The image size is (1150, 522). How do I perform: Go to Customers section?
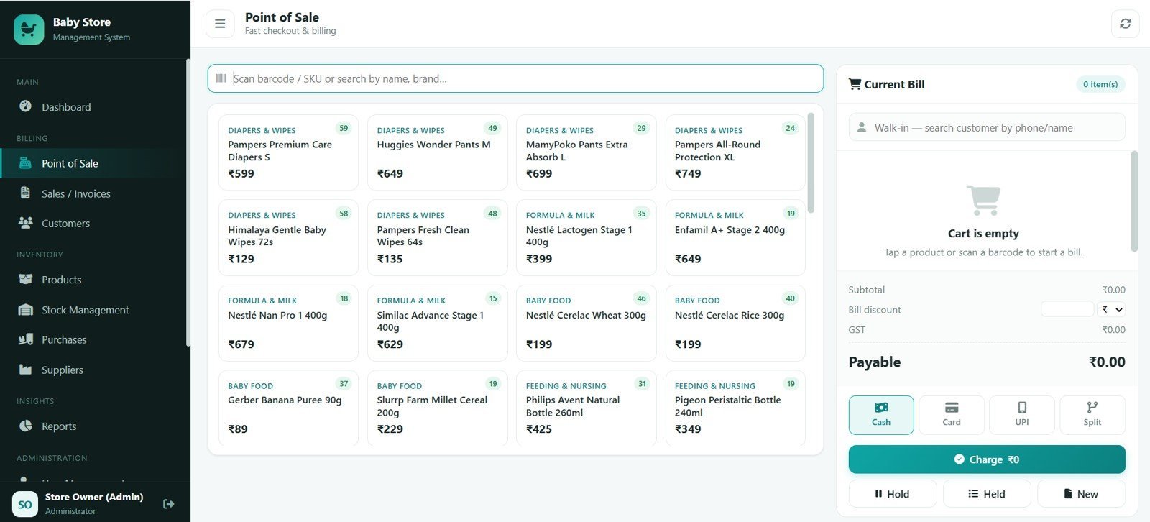(x=93, y=223)
